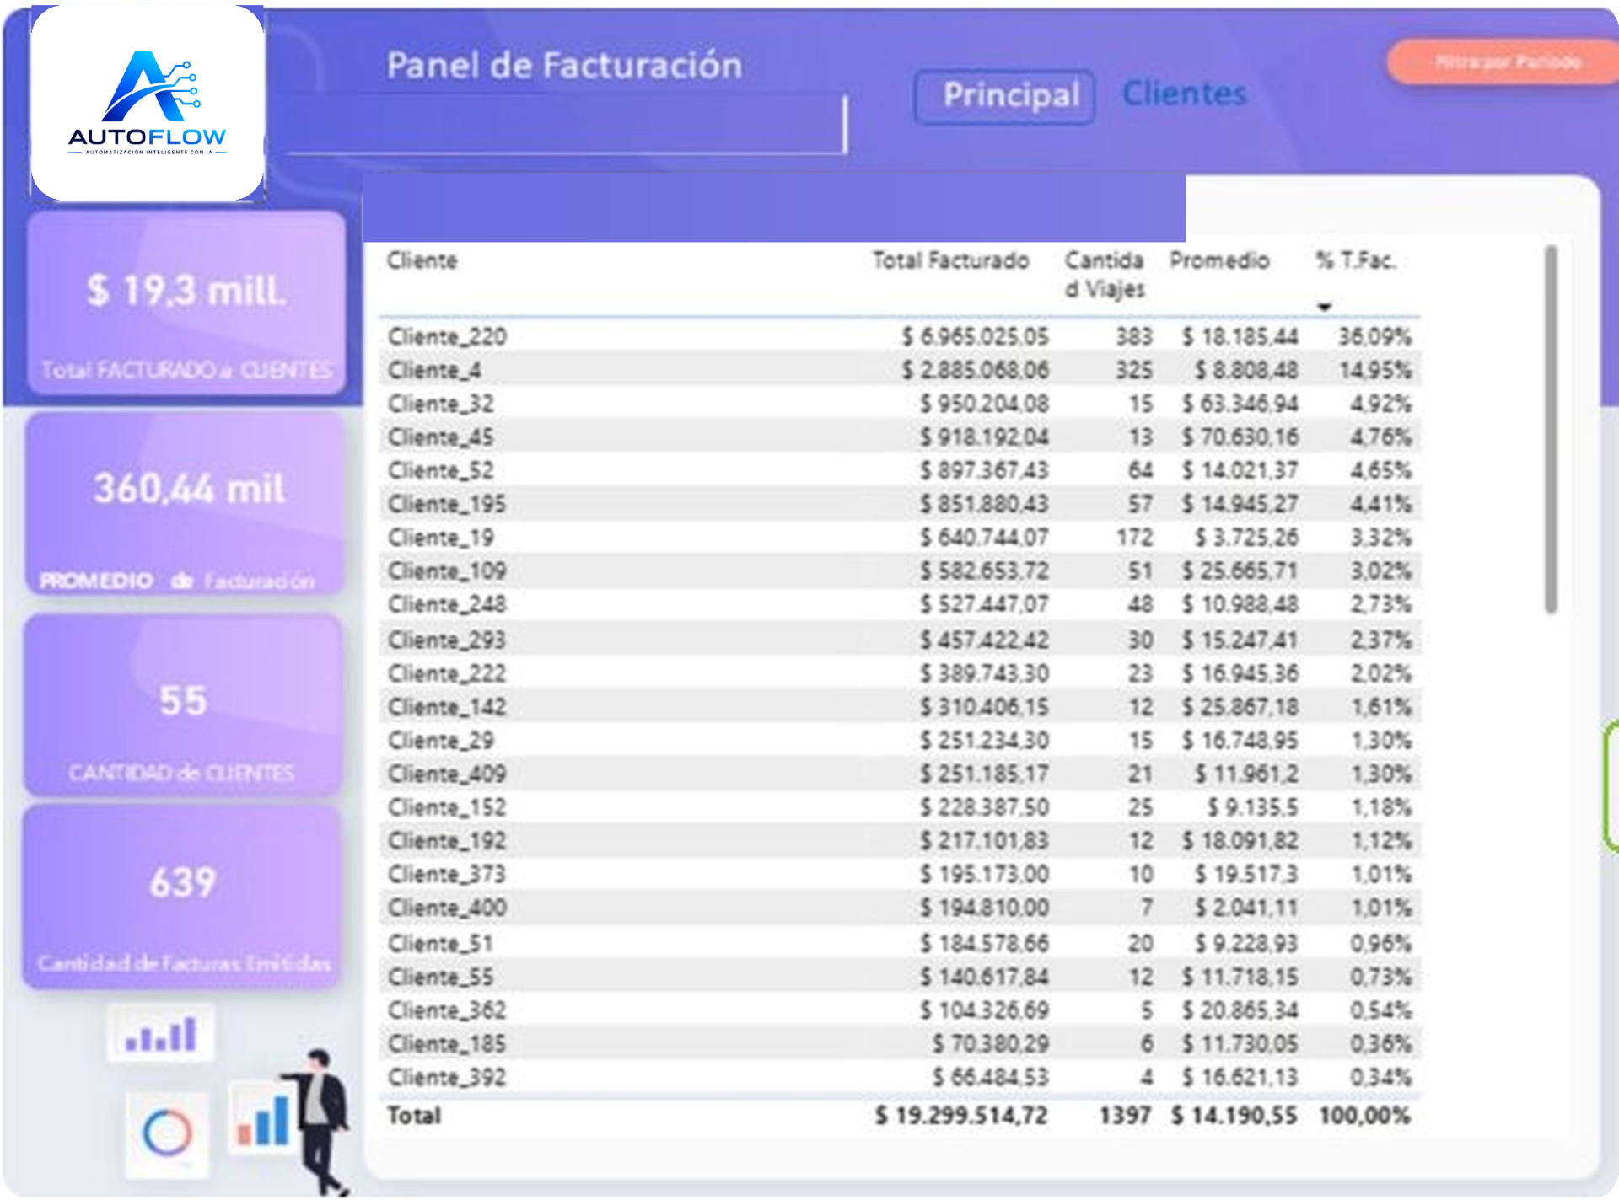Select the Cliente_185 row
Image resolution: width=1619 pixels, height=1200 pixels.
[x=900, y=1043]
